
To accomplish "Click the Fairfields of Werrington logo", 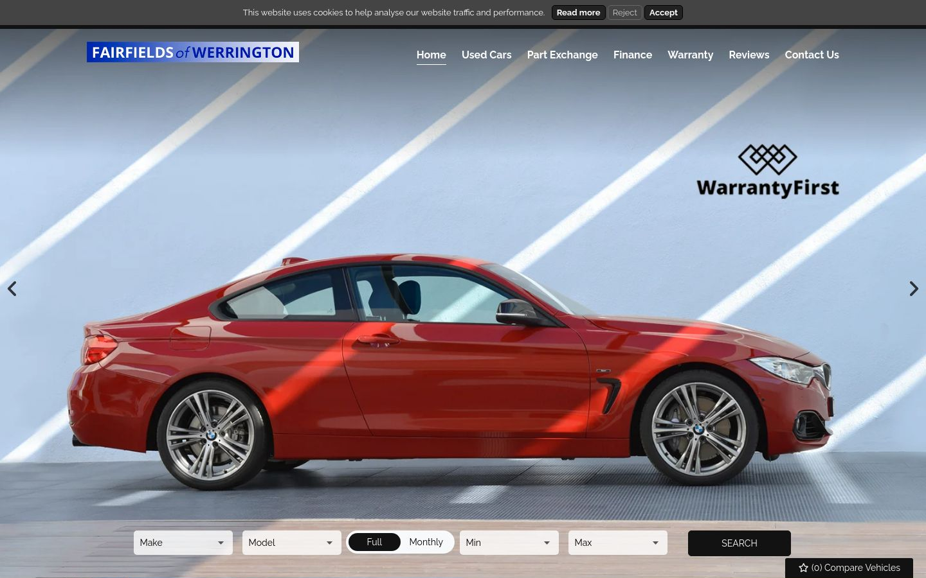I will (x=193, y=52).
